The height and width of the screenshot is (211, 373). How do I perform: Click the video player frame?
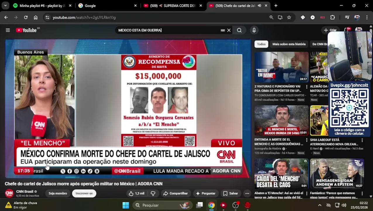tap(128, 108)
